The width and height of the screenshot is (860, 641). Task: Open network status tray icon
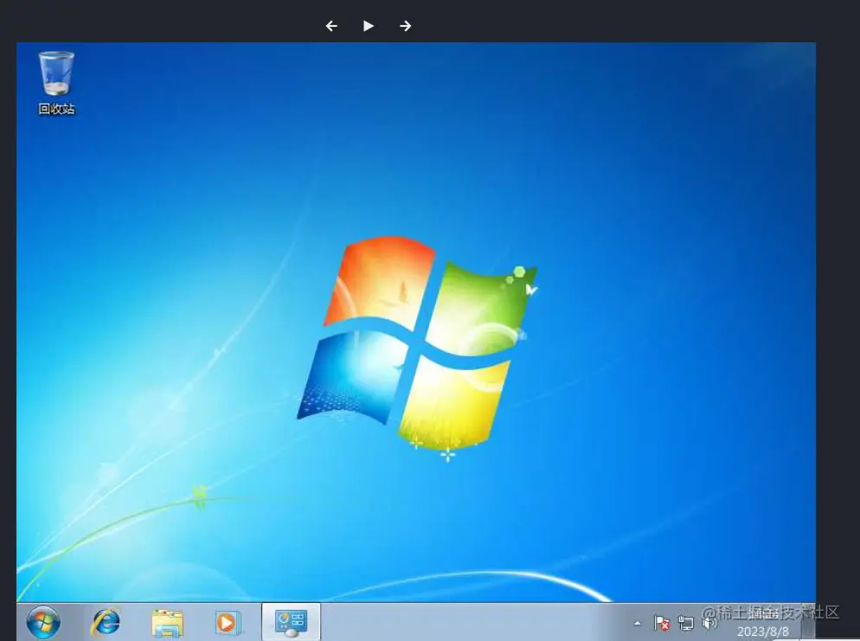pos(685,623)
